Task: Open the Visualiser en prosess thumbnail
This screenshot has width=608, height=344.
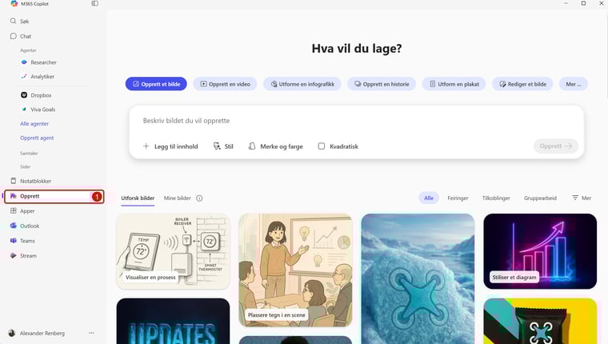Action: click(x=173, y=251)
